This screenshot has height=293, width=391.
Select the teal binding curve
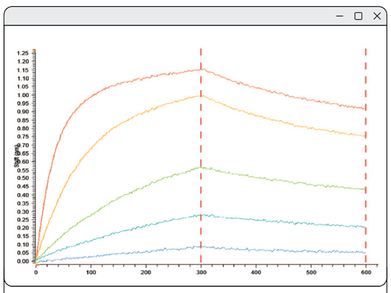[117, 232]
